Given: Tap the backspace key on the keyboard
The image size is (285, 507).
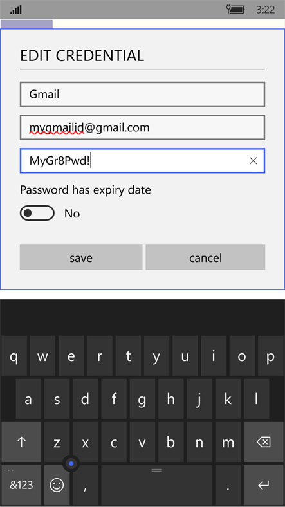Looking at the screenshot, I should 263,441.
